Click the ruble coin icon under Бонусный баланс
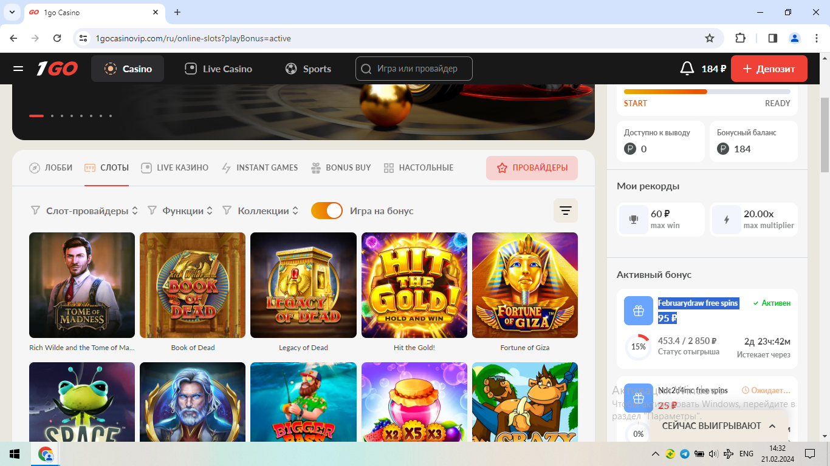This screenshot has height=466, width=830. (x=723, y=149)
